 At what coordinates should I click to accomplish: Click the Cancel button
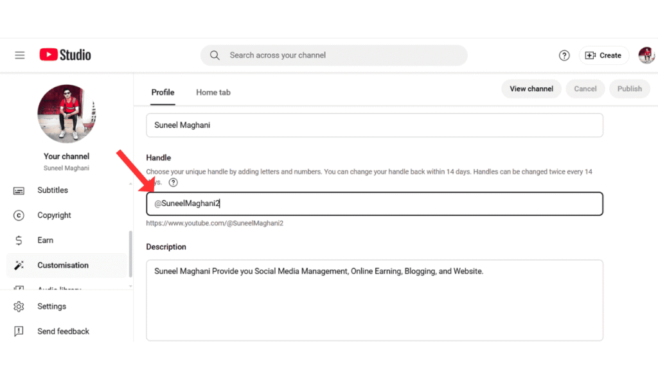[585, 89]
